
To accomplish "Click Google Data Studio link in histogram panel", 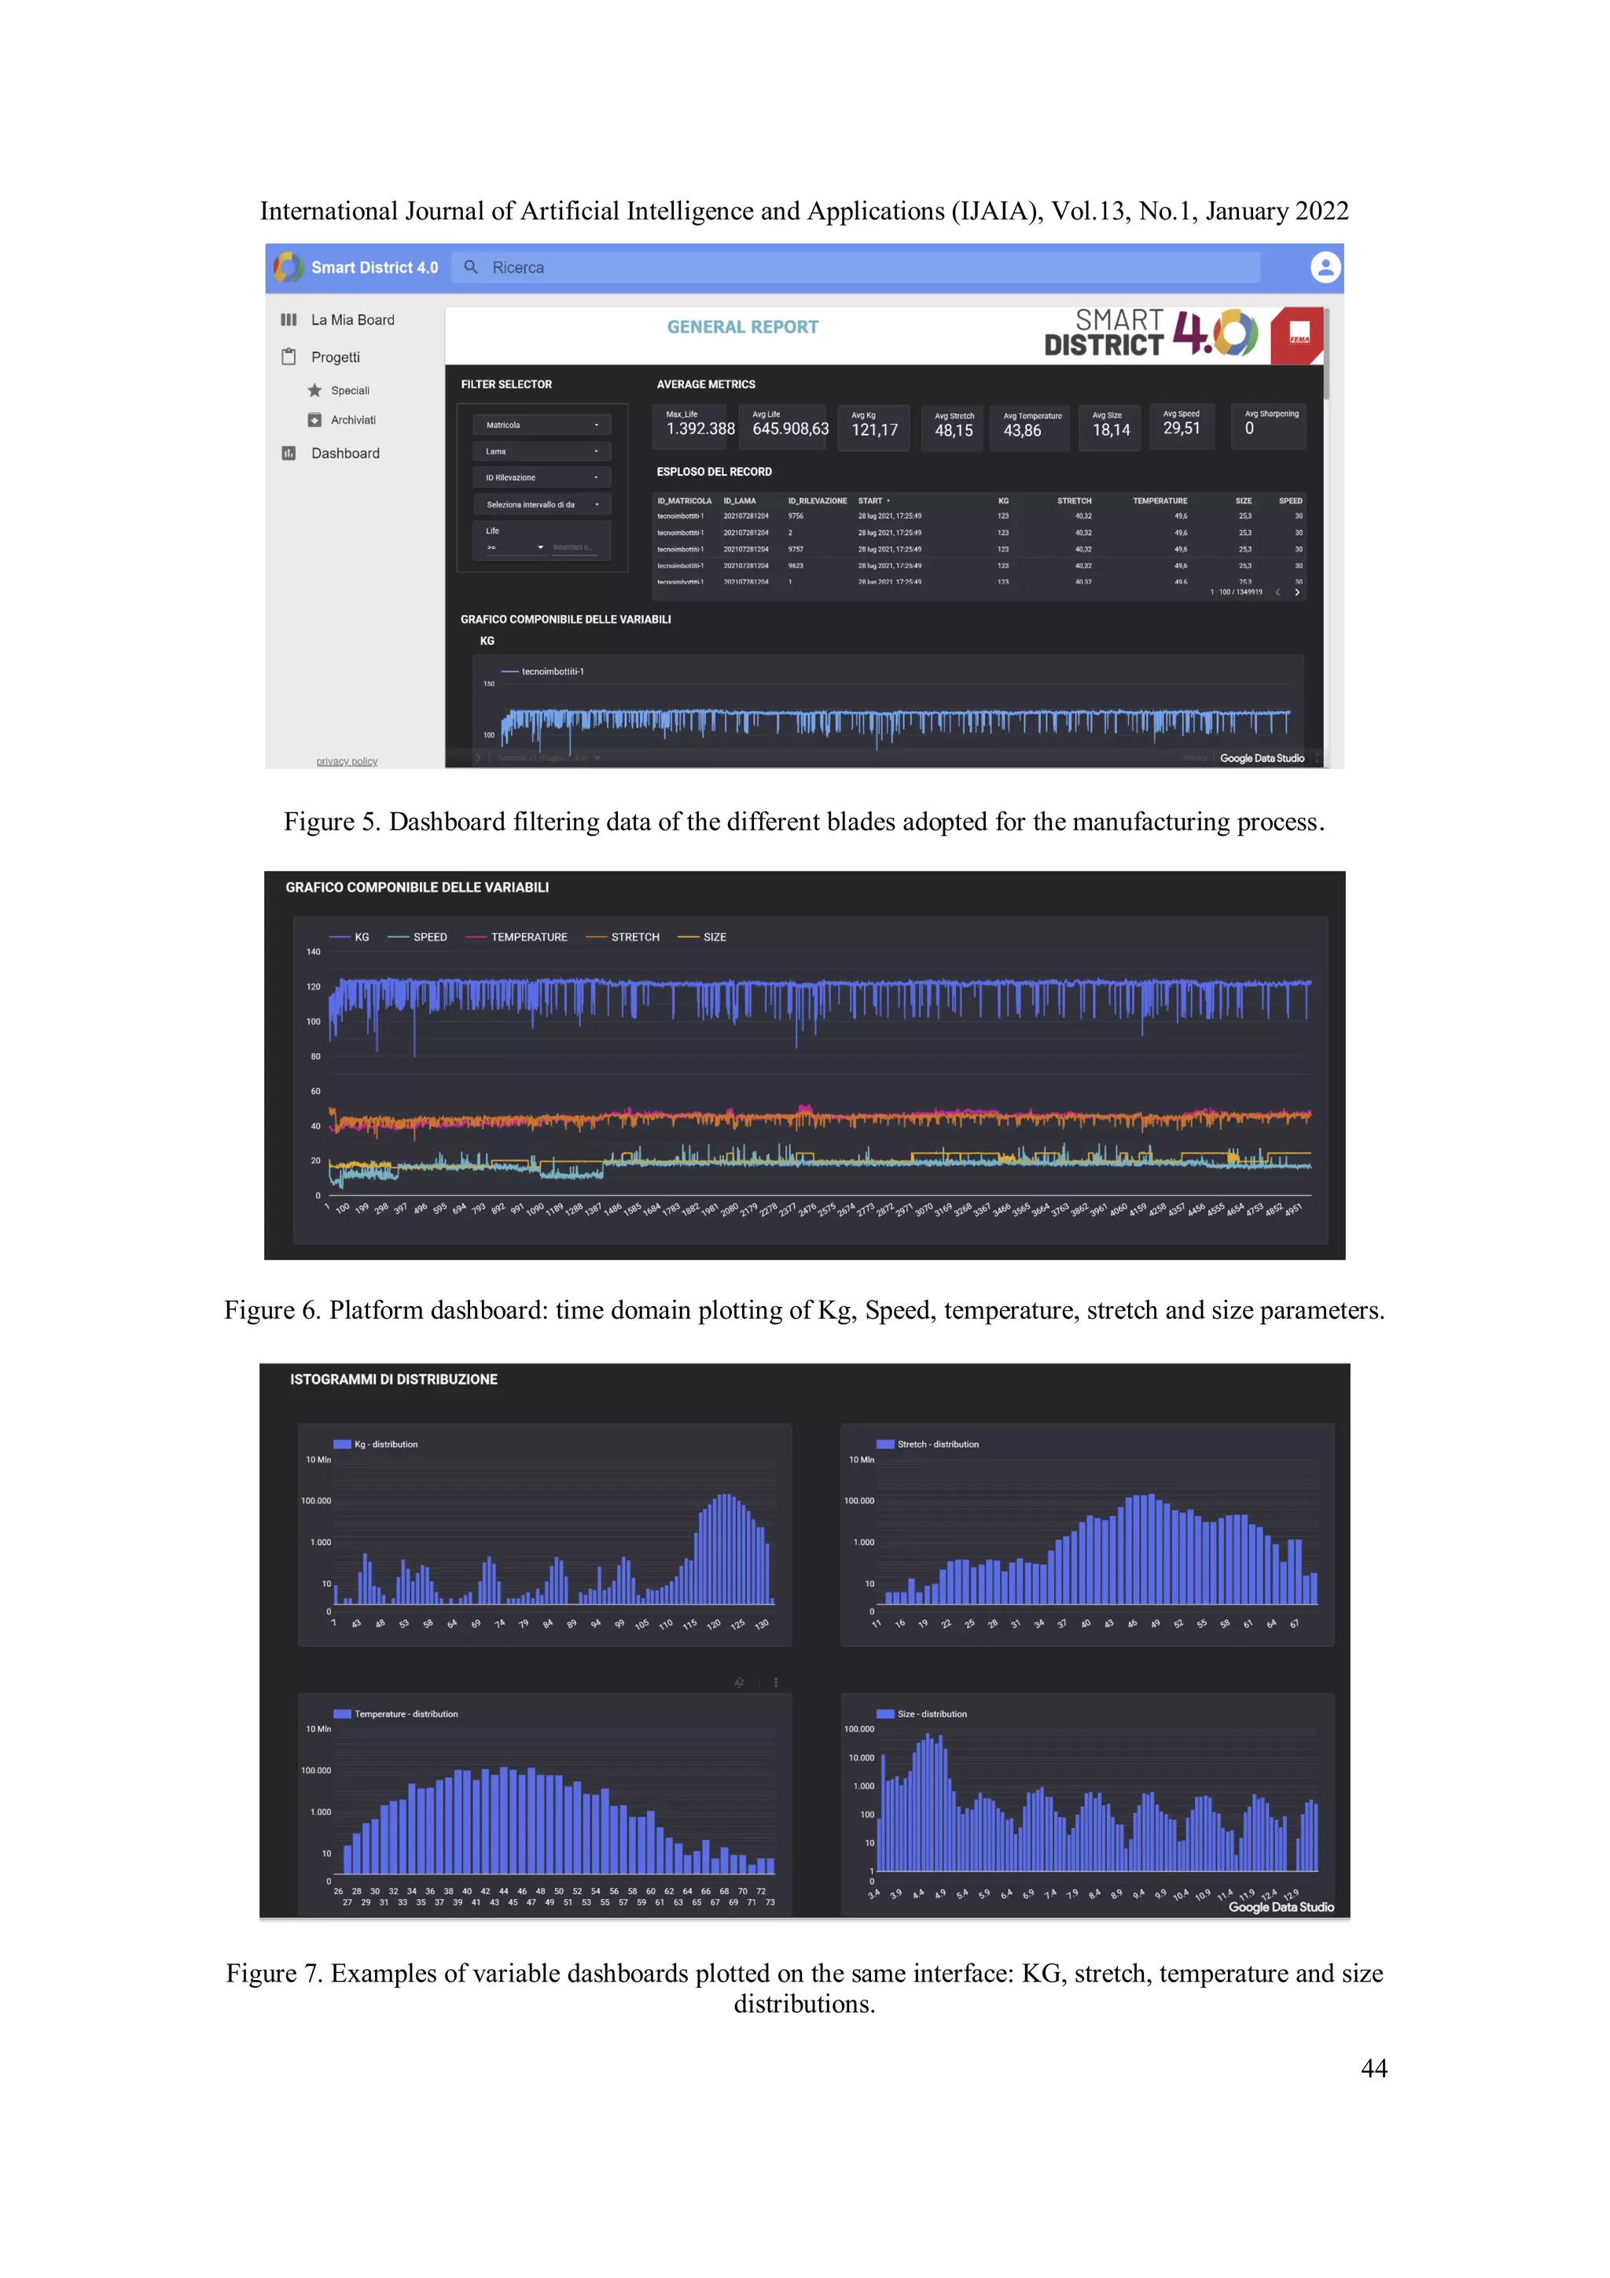I will [1281, 1907].
